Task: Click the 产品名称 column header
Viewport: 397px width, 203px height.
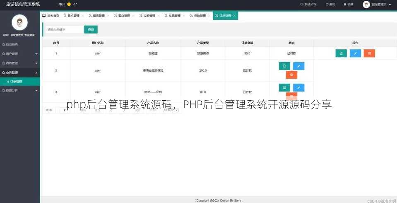Action: click(153, 43)
